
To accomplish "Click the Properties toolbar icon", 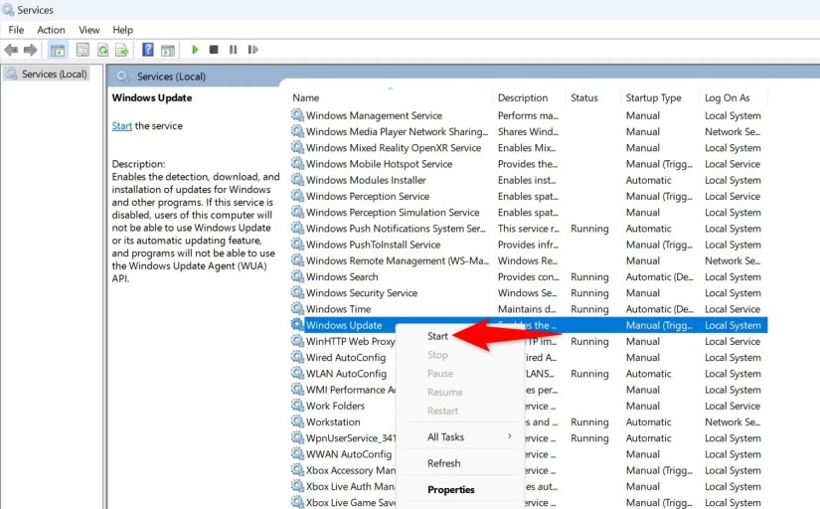I will pos(82,50).
